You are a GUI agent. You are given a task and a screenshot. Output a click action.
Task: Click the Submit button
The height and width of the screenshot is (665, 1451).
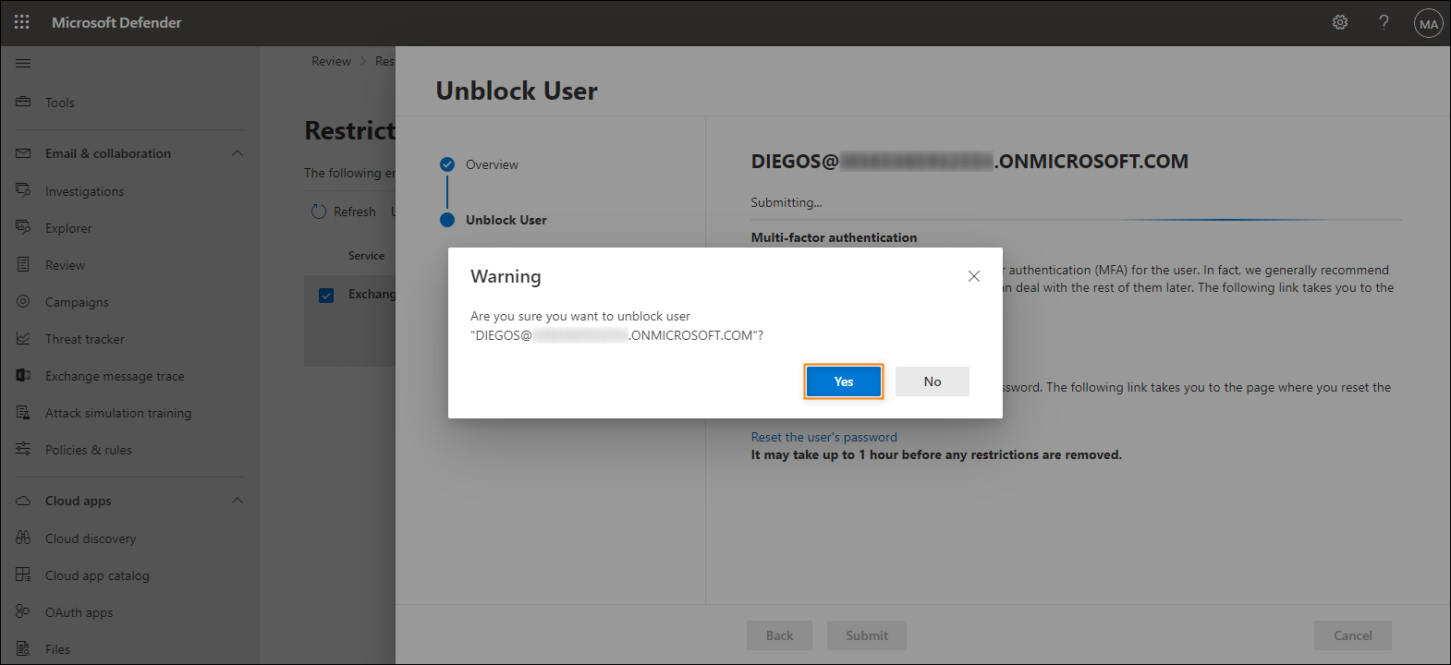coord(867,635)
